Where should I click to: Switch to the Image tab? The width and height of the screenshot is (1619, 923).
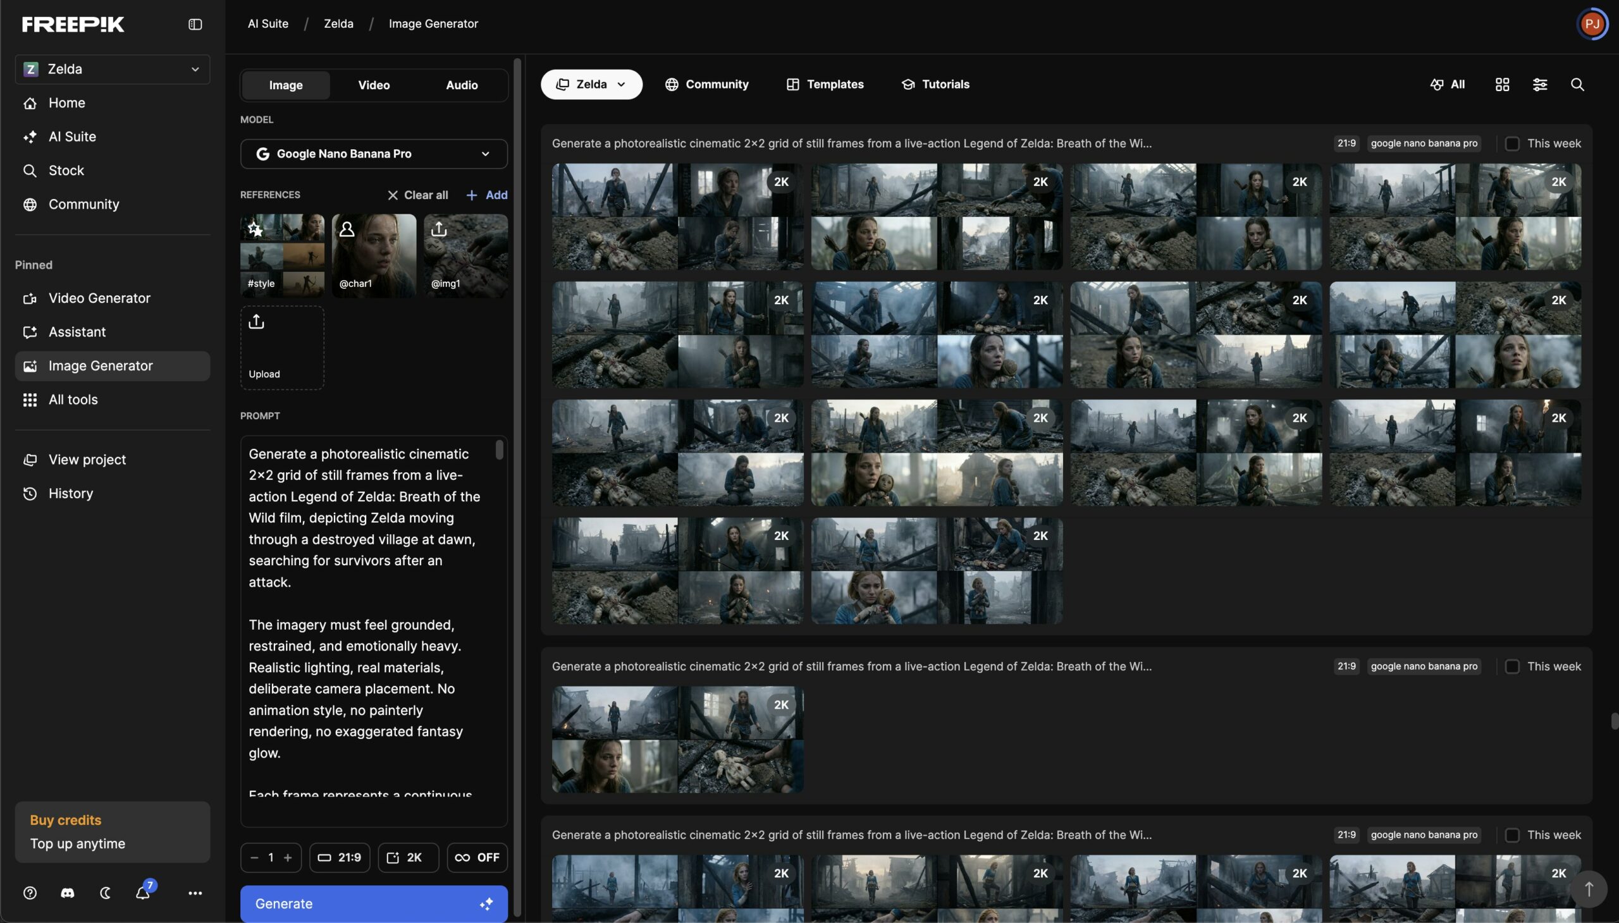285,85
